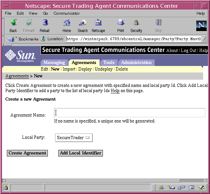Click the Edit agreements sub-link
The width and height of the screenshot is (210, 194).
(45, 69)
